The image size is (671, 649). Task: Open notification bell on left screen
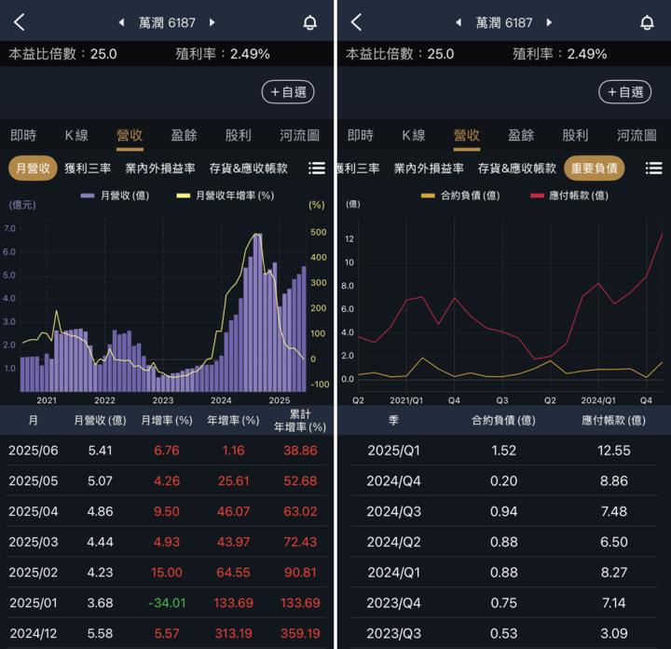click(310, 22)
